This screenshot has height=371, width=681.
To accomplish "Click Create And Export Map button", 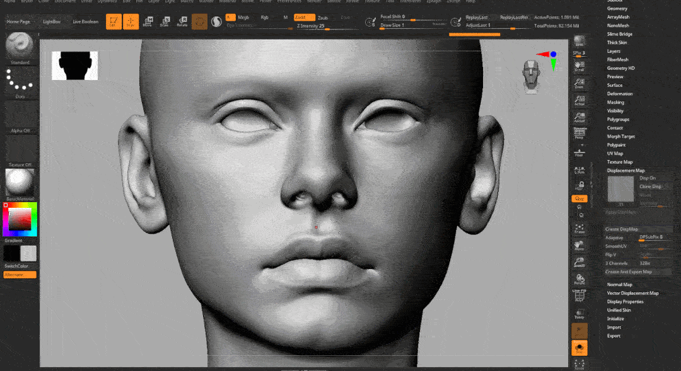I will (629, 272).
